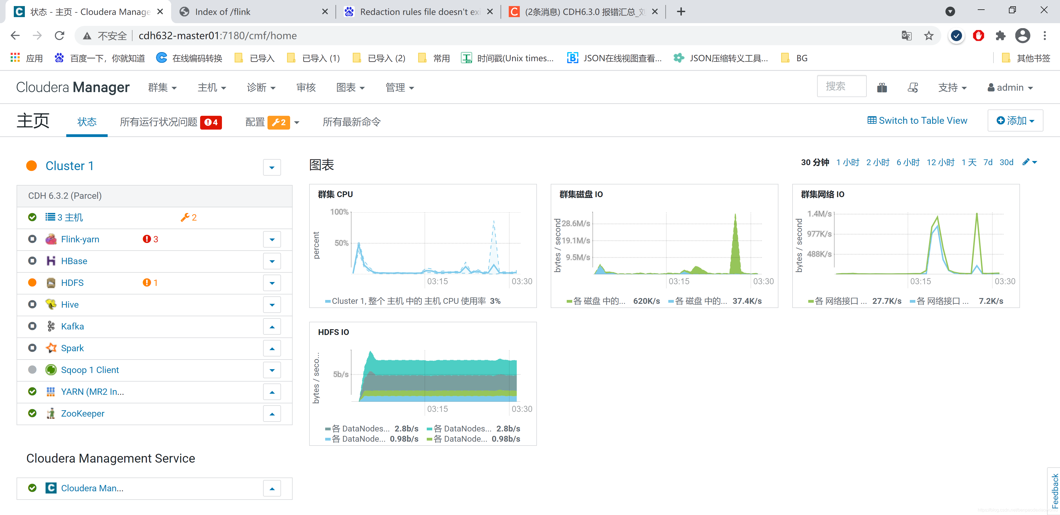1060x515 pixels.
Task: Bookmark this page with star icon
Action: (929, 36)
